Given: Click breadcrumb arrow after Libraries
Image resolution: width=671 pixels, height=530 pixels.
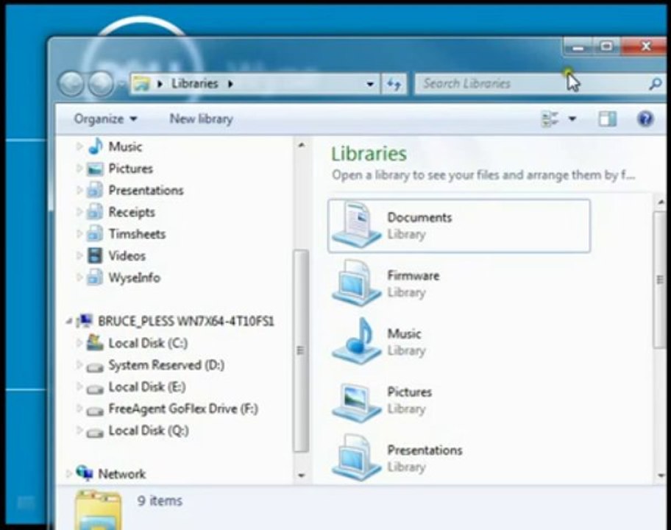Looking at the screenshot, I should (x=231, y=83).
